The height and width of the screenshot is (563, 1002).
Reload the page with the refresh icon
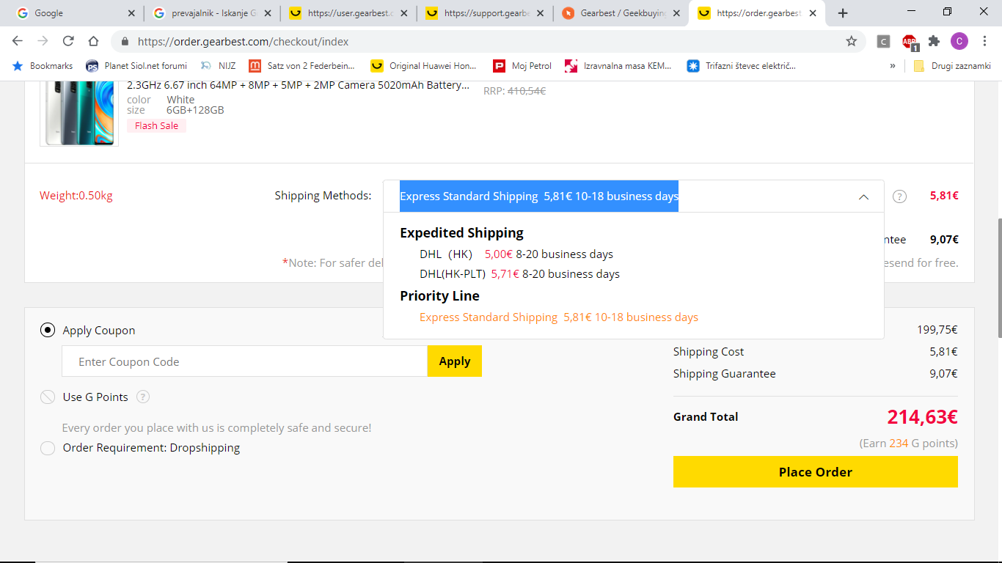tap(68, 42)
